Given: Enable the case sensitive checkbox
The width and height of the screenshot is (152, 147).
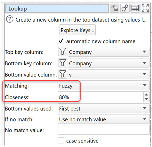Looking at the screenshot, I should pyautogui.click(x=61, y=141).
